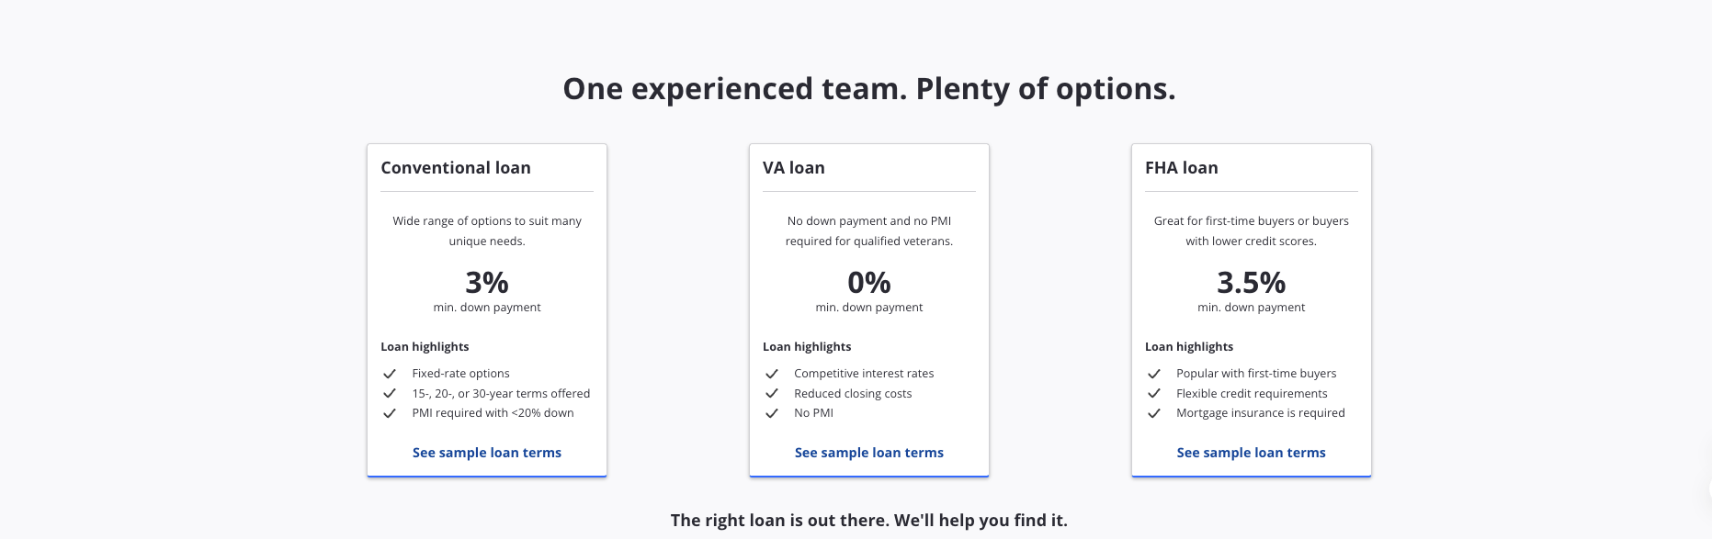
Task: Click the 3.5% min. down payment figure
Action: click(1252, 282)
